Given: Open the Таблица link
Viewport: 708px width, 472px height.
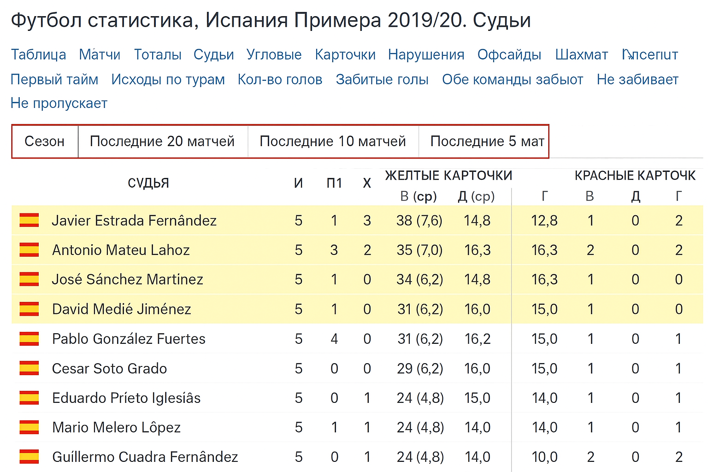Looking at the screenshot, I should pyautogui.click(x=39, y=54).
